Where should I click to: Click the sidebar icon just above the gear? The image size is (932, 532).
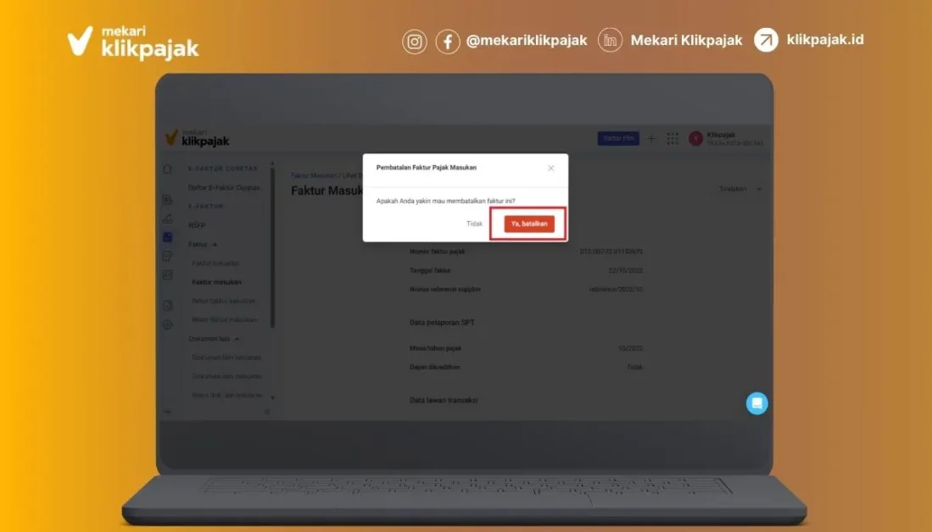coord(168,306)
